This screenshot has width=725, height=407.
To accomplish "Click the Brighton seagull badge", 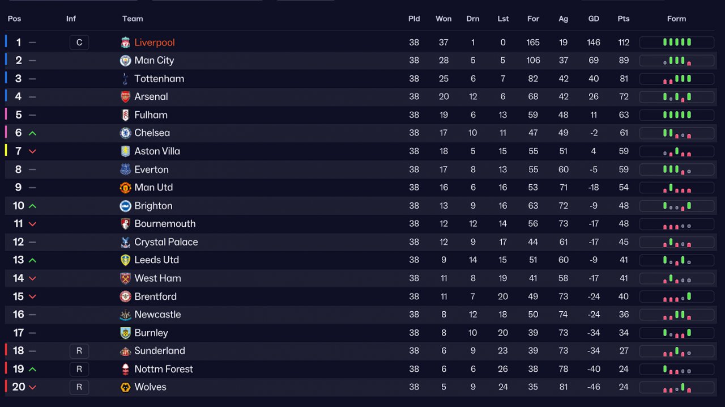I will [125, 206].
